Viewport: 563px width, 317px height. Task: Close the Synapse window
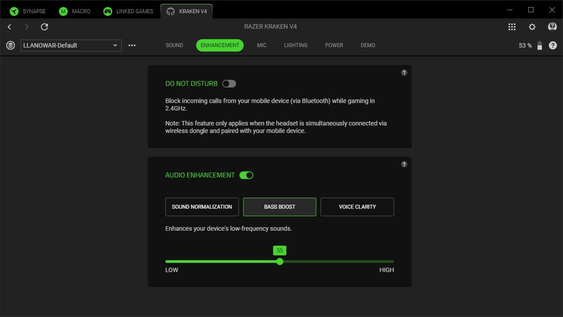pyautogui.click(x=552, y=10)
